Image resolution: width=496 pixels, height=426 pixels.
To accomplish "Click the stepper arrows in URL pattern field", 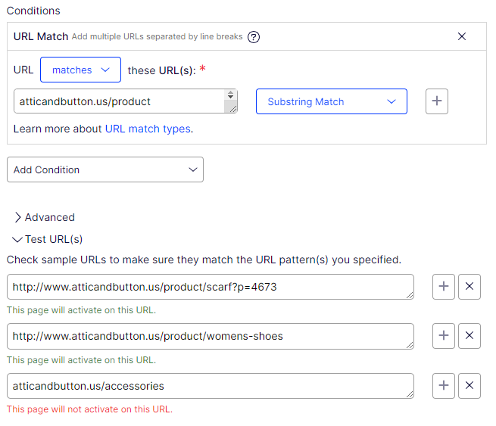I will click(230, 96).
